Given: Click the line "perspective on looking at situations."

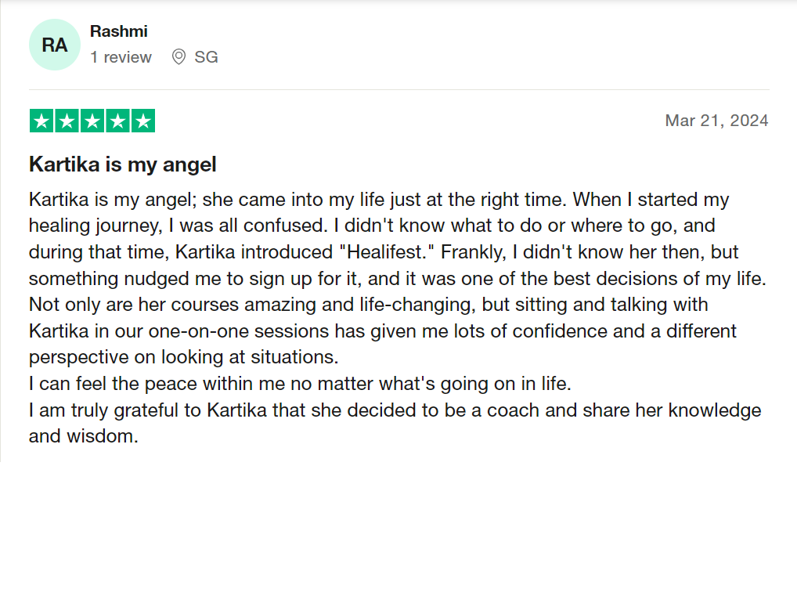Looking at the screenshot, I should pyautogui.click(x=183, y=357).
